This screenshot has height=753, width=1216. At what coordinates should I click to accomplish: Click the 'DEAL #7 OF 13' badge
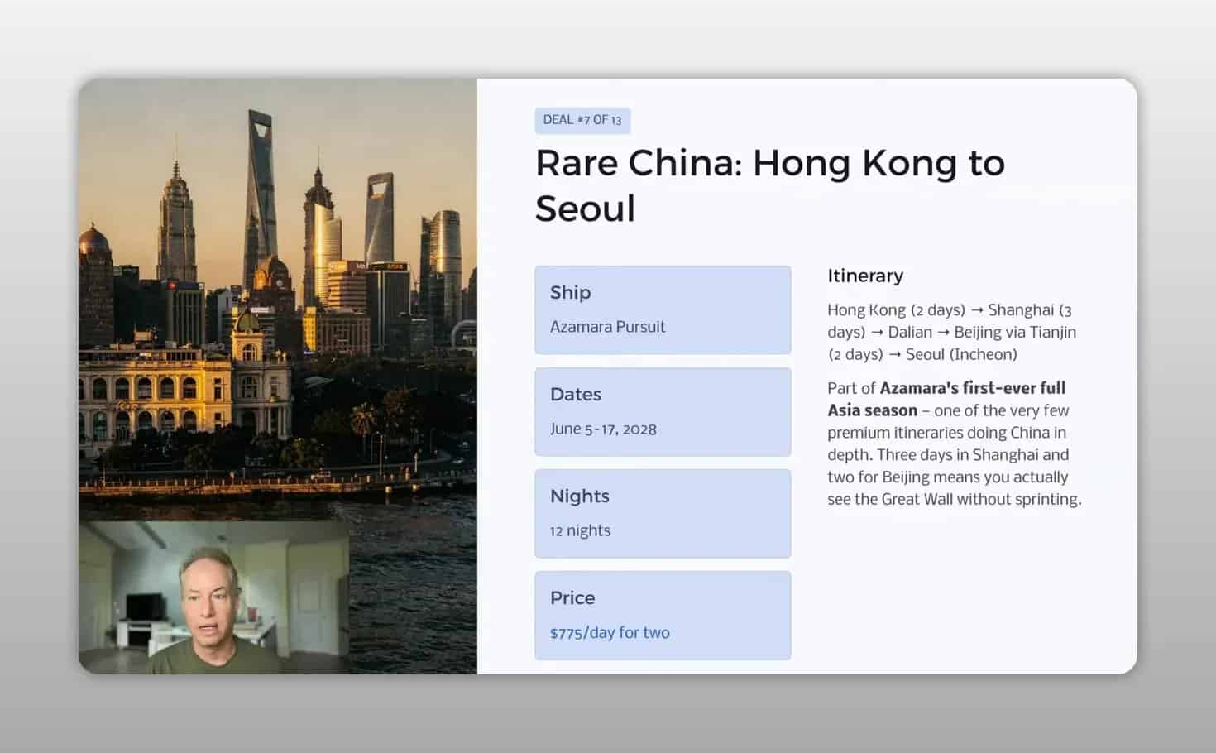tap(582, 120)
